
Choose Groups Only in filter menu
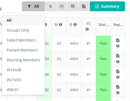tap(24, 30)
